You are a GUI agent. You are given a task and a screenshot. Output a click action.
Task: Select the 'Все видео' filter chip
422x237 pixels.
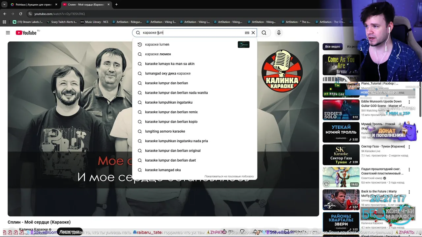pyautogui.click(x=332, y=47)
